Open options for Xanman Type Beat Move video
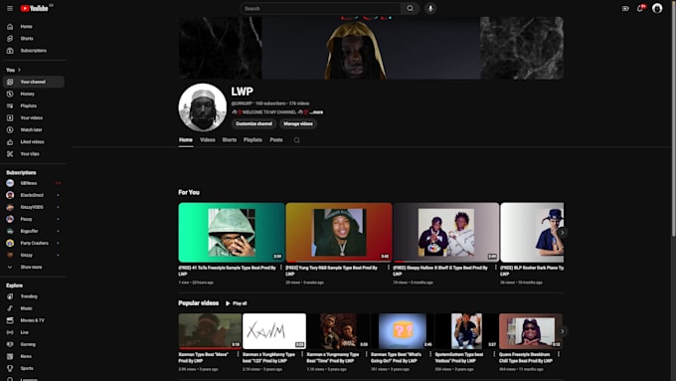 (238, 354)
